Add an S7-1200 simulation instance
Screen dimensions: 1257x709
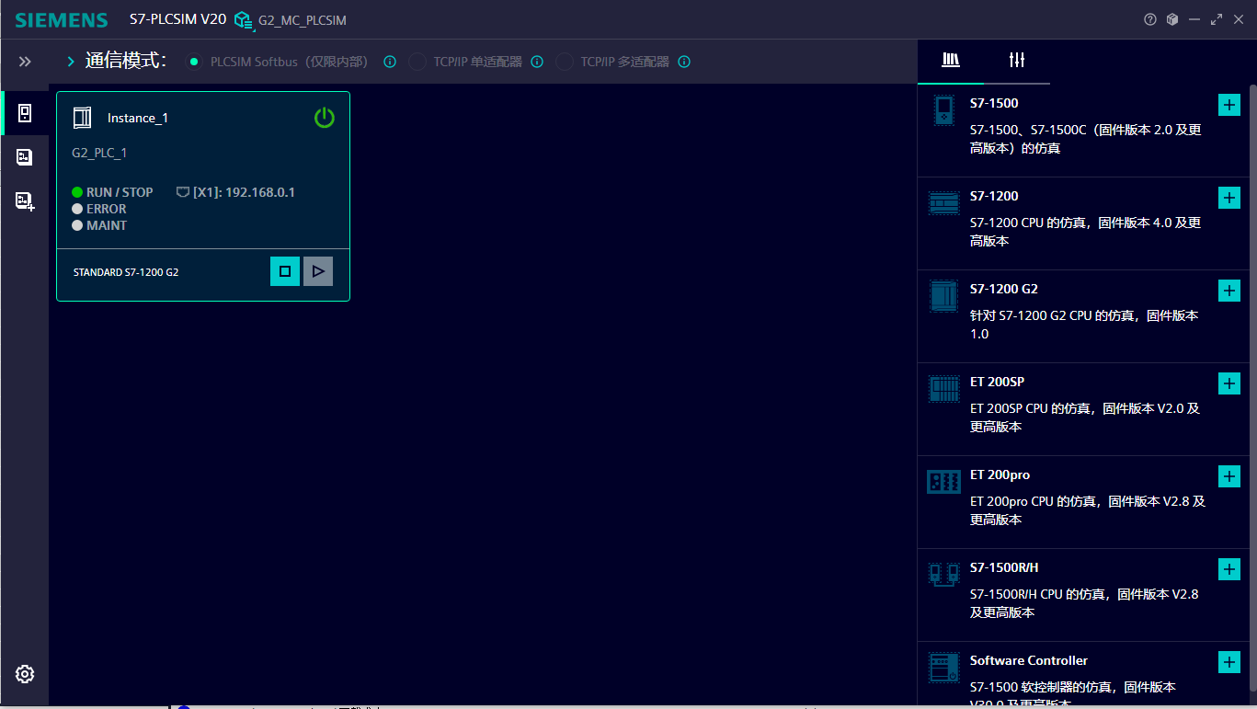1228,198
